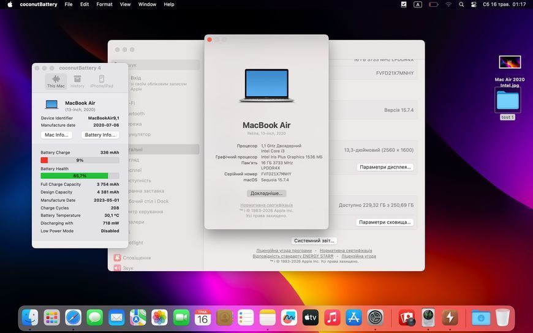The image size is (533, 333).
Task: Click menu bar date and time
Action: [504, 4]
